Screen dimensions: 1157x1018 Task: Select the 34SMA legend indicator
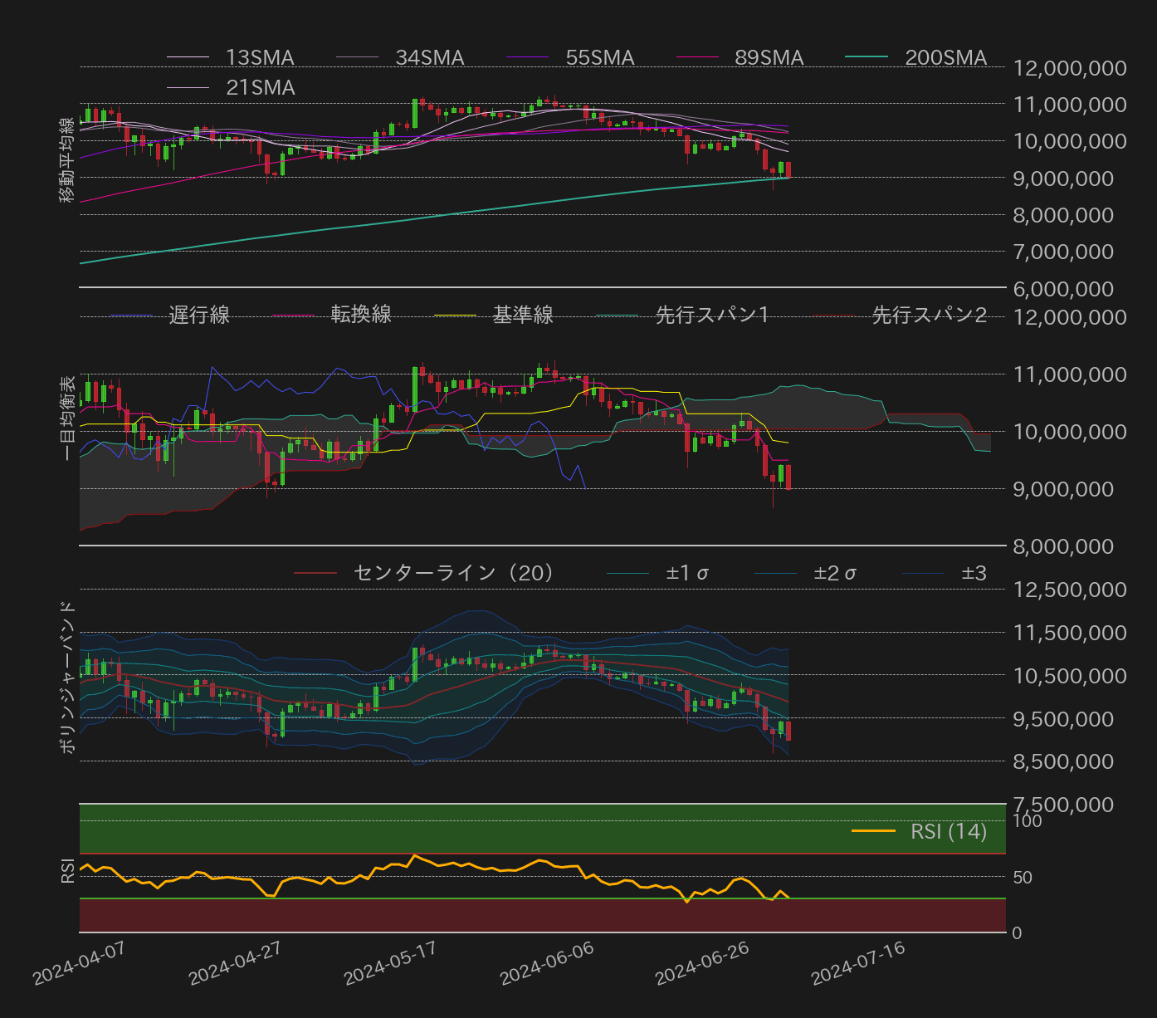point(359,57)
